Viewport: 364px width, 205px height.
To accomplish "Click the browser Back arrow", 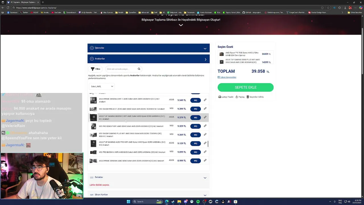I will coord(3,8).
